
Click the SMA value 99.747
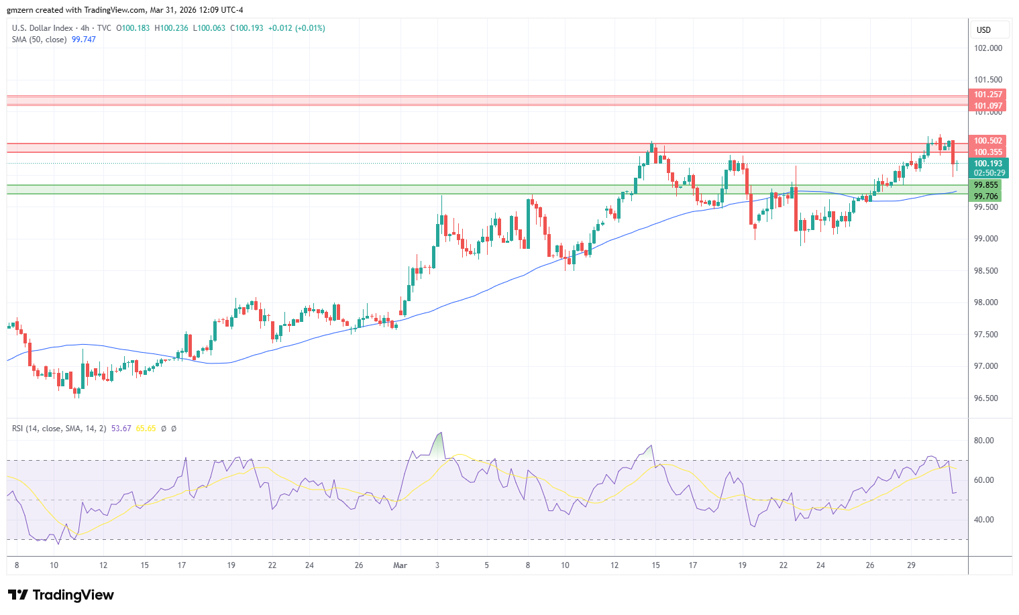84,40
